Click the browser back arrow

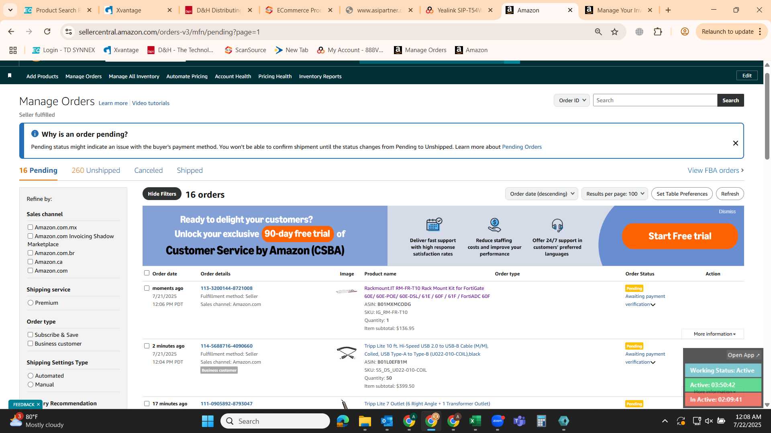11,32
